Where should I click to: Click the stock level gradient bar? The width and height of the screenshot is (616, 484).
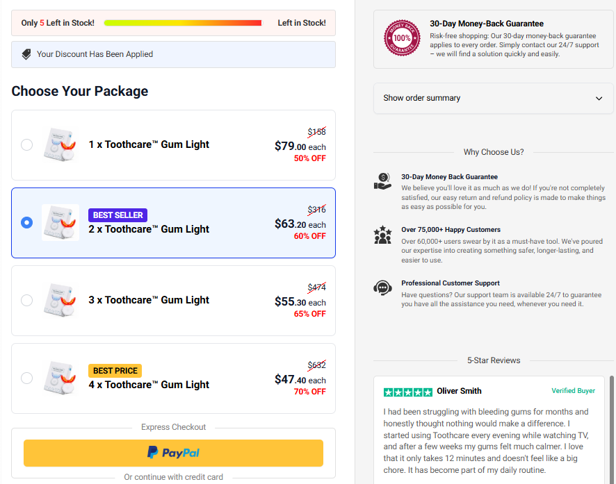pyautogui.click(x=183, y=23)
